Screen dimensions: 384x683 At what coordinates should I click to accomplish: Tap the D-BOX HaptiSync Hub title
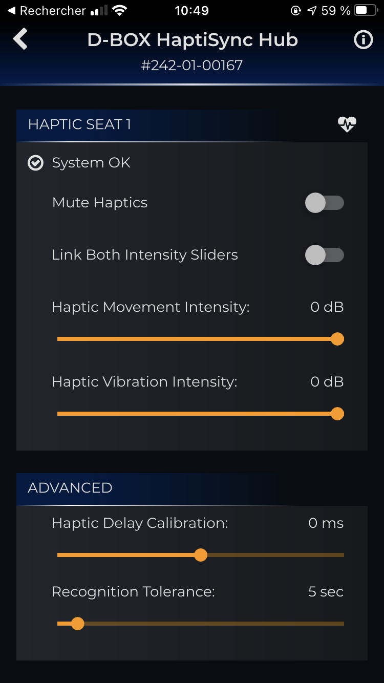[192, 39]
